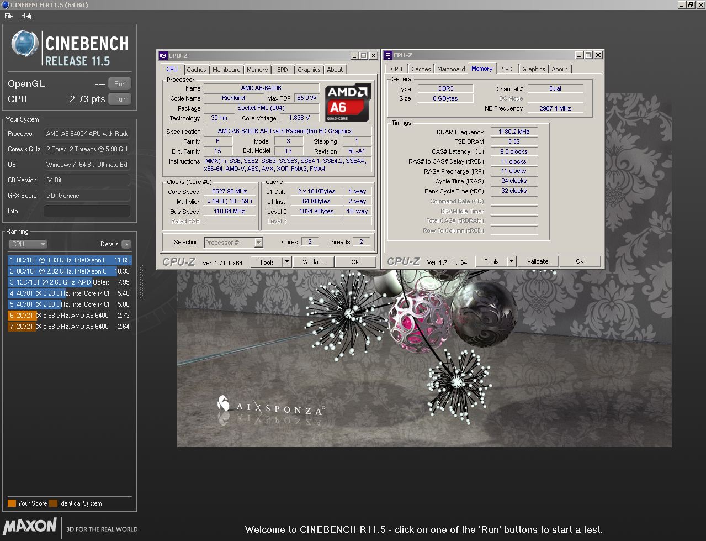Select ranking entry 2 Intel Xeon 2.92 GHz
Viewport: 706px width, 541px height.
point(70,271)
